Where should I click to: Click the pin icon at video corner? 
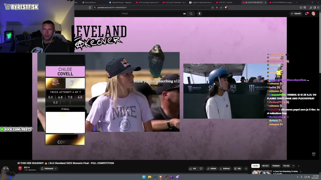pyautogui.click(x=313, y=154)
